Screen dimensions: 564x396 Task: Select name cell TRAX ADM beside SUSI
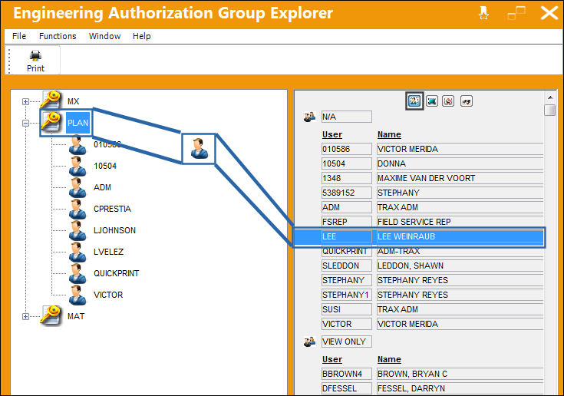pos(460,309)
